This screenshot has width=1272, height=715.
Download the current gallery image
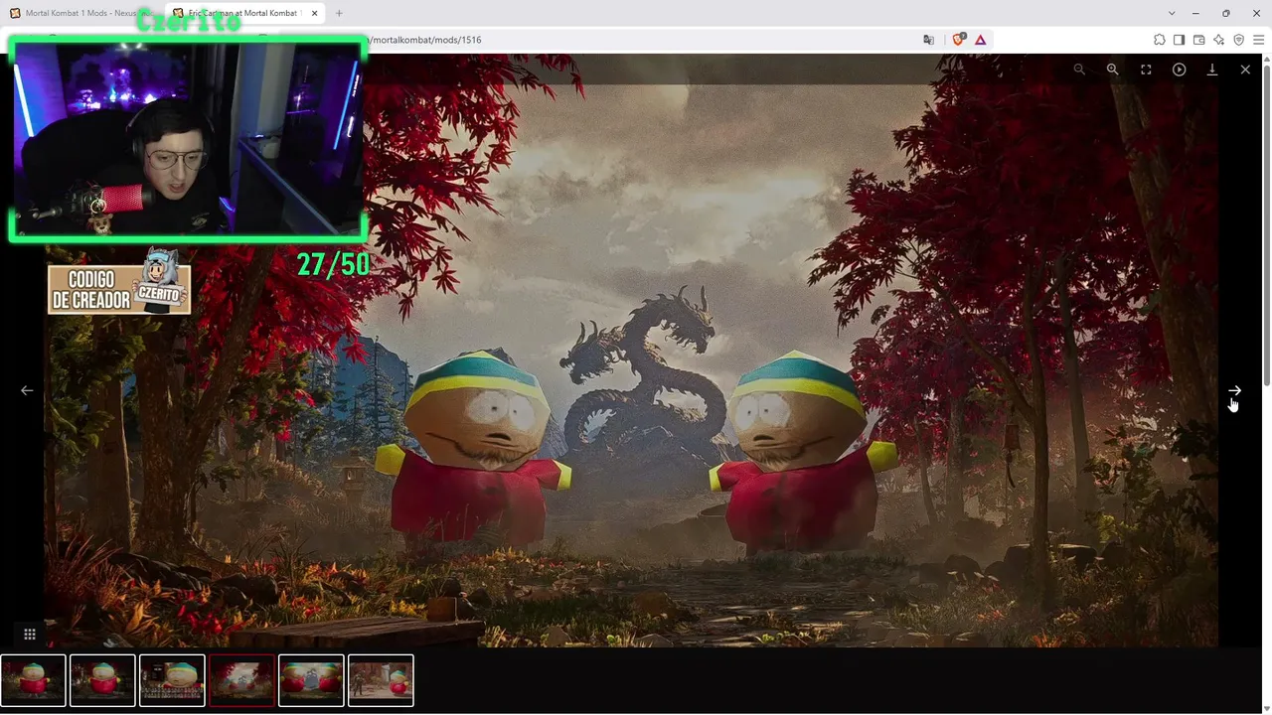coord(1212,70)
